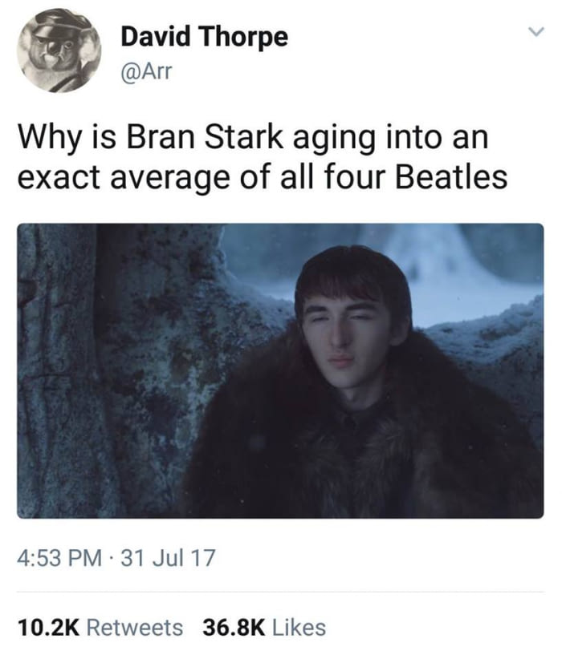View the 36.8K Likes list
This screenshot has height=659, width=562.
click(264, 628)
